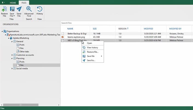This screenshot has height=110, width=193.
Task: Click the Send File ribbon icon
Action: 19,9
